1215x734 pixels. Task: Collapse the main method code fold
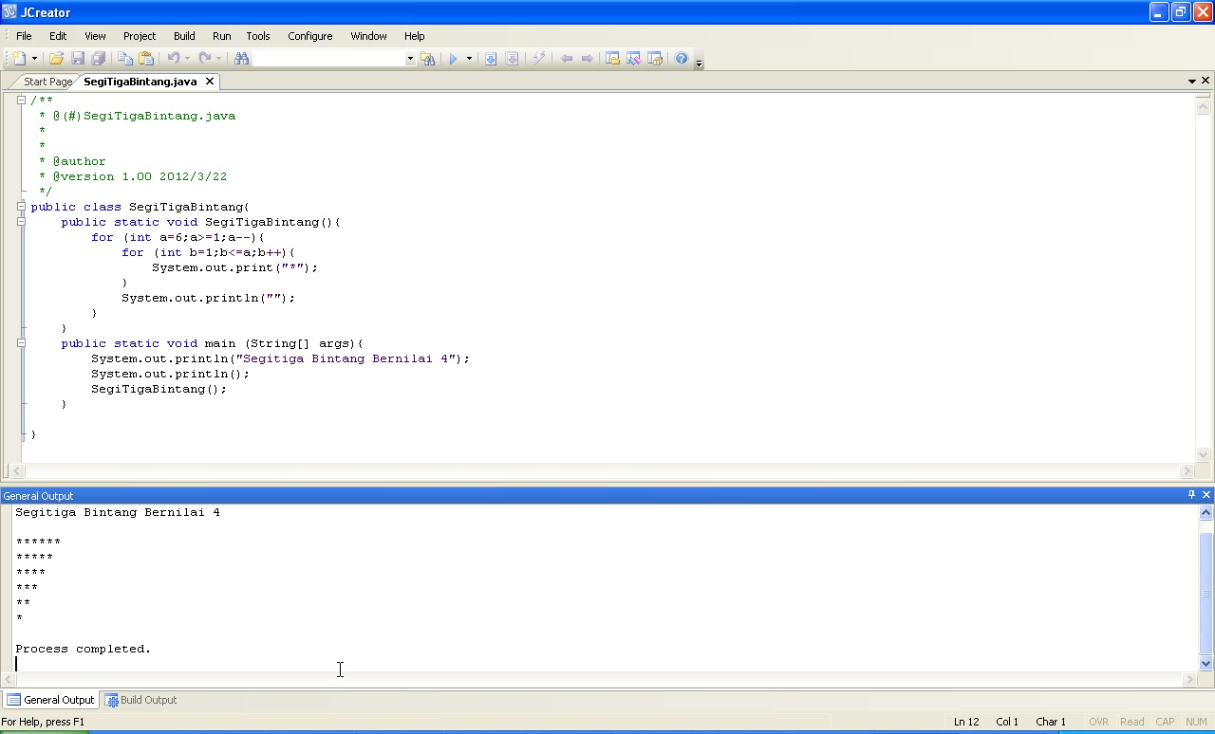click(x=21, y=342)
